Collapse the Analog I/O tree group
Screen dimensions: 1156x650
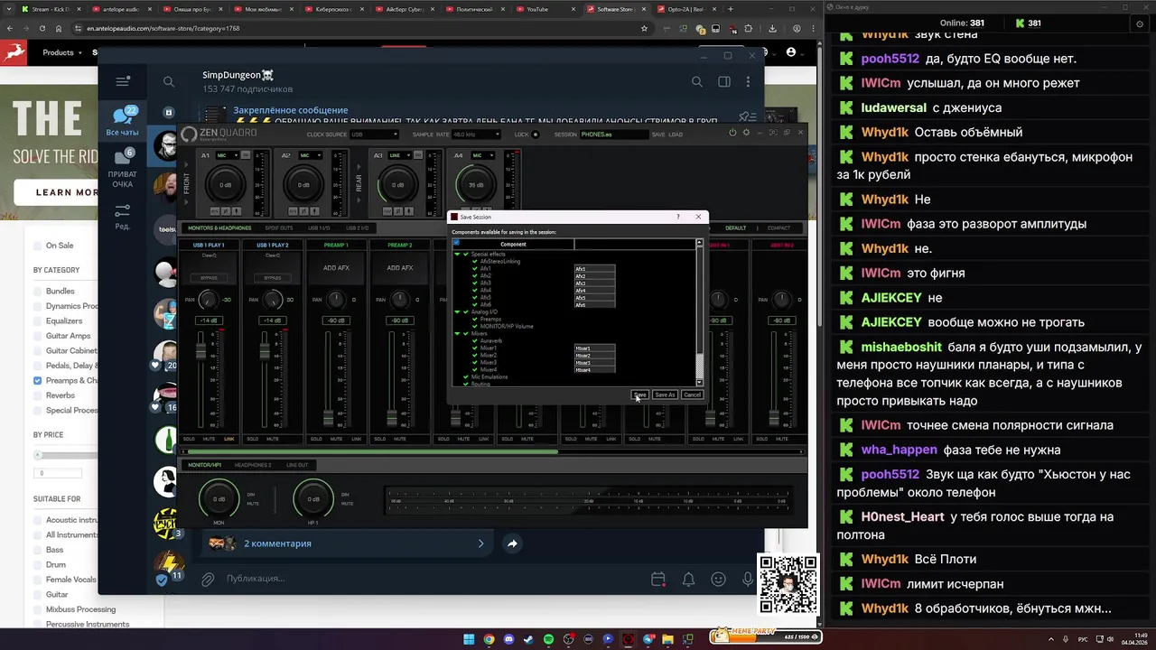tap(457, 311)
